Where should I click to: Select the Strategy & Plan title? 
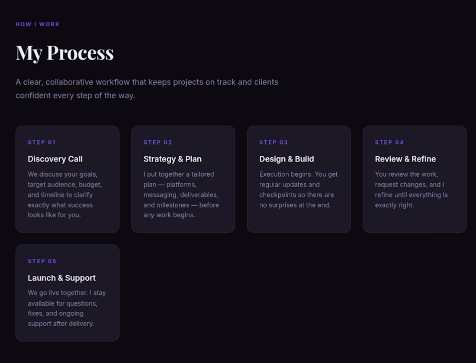click(172, 159)
